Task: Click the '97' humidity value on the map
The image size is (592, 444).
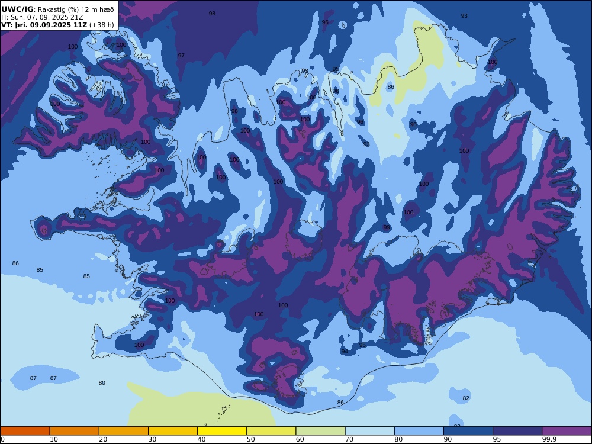Action: tap(181, 56)
